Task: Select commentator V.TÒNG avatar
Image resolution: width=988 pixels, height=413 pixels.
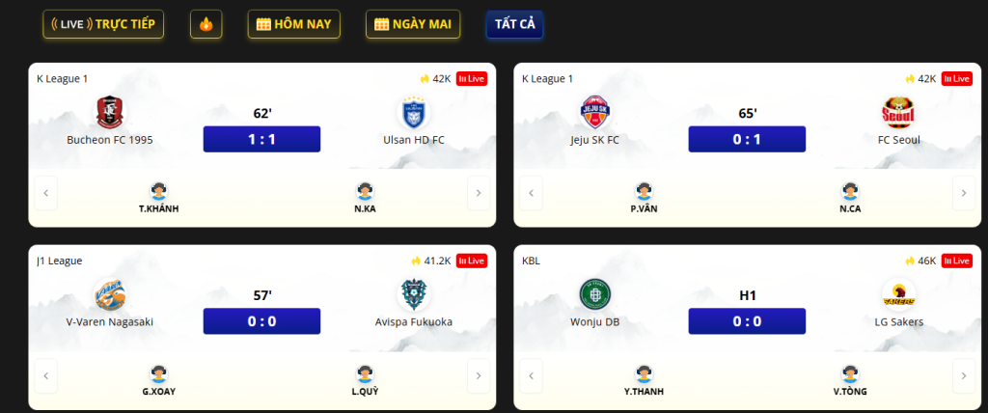Action: pos(849,373)
